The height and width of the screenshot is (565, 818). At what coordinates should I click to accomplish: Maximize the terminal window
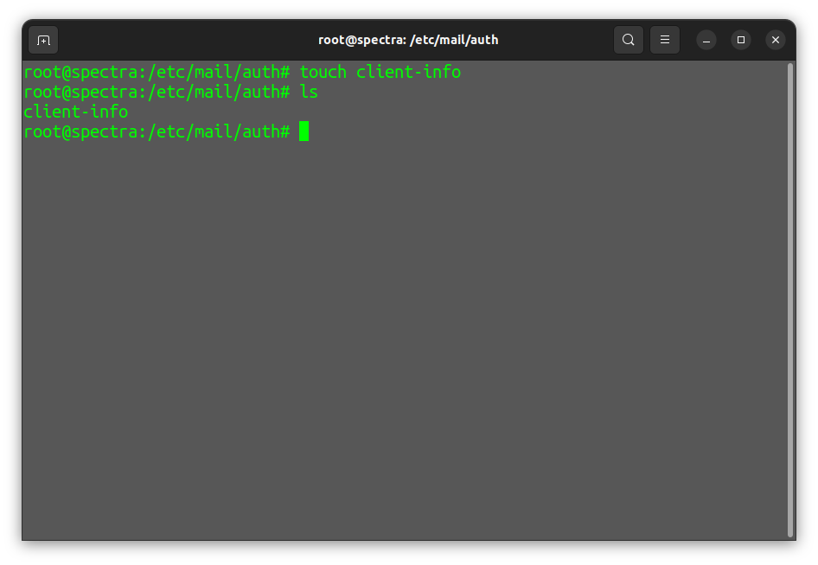[741, 40]
